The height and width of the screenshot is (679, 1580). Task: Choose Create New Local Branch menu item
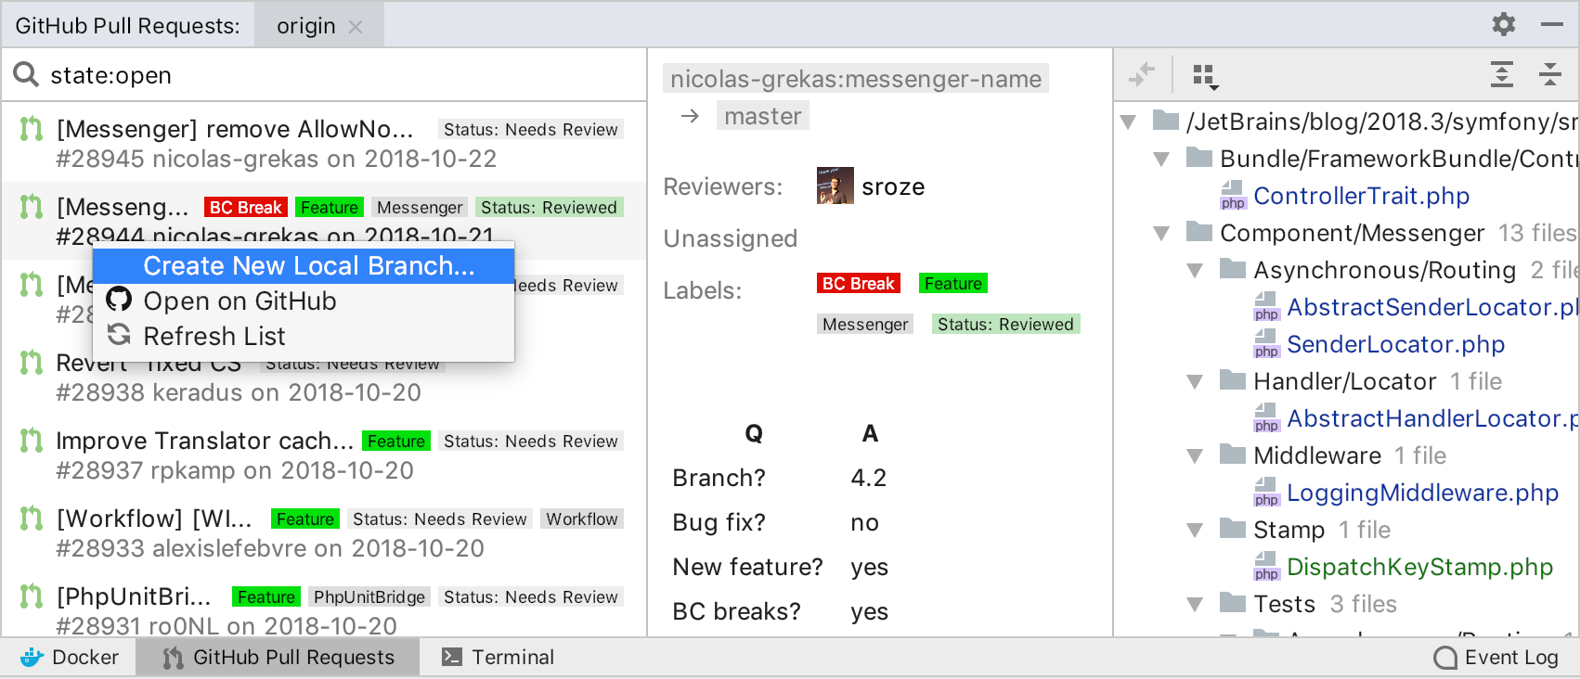tap(308, 266)
